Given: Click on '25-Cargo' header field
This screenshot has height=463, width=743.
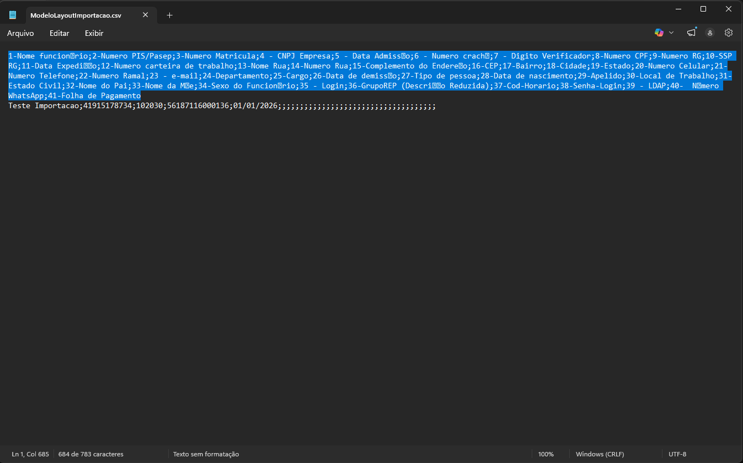Looking at the screenshot, I should point(291,76).
